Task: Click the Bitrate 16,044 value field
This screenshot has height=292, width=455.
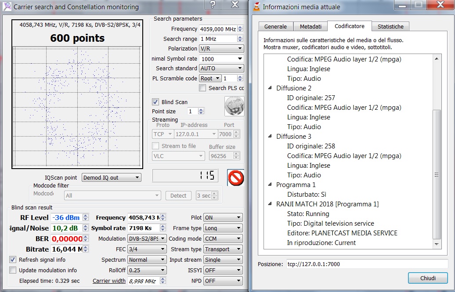Action: [67, 249]
